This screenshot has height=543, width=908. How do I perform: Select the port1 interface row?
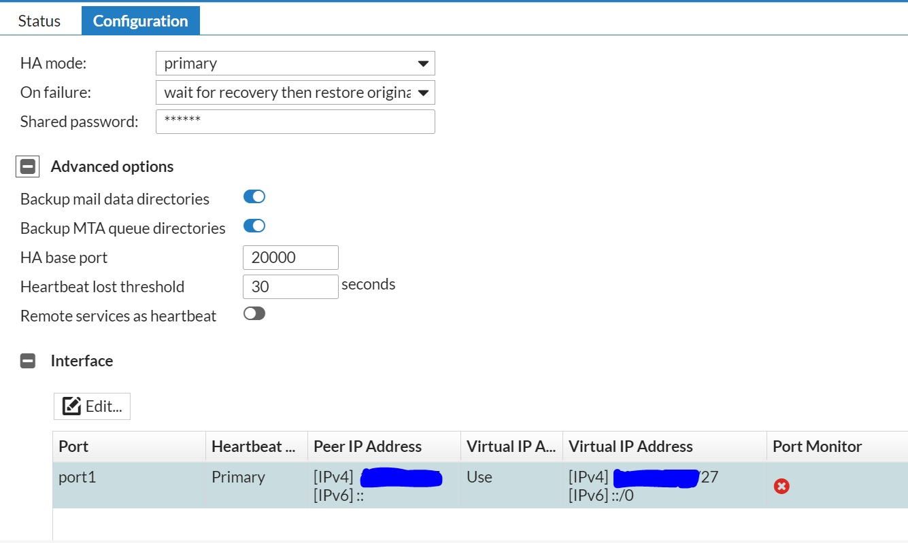(x=129, y=485)
